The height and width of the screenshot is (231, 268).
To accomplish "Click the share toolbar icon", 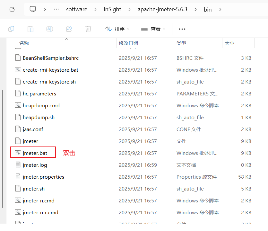I will tap(69, 29).
